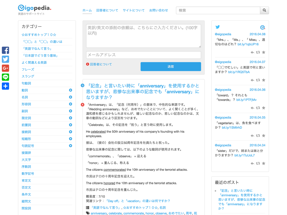The width and height of the screenshot is (287, 215).
Task: Share via the LINE icon
Action: click(6, 77)
